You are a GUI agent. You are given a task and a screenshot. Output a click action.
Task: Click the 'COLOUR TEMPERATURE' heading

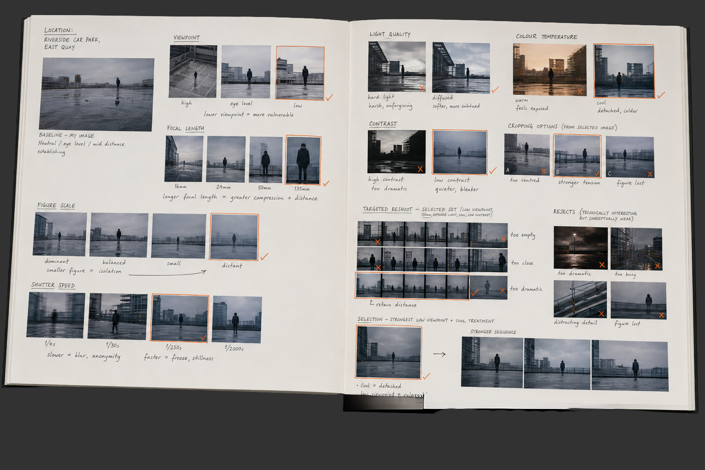point(546,37)
